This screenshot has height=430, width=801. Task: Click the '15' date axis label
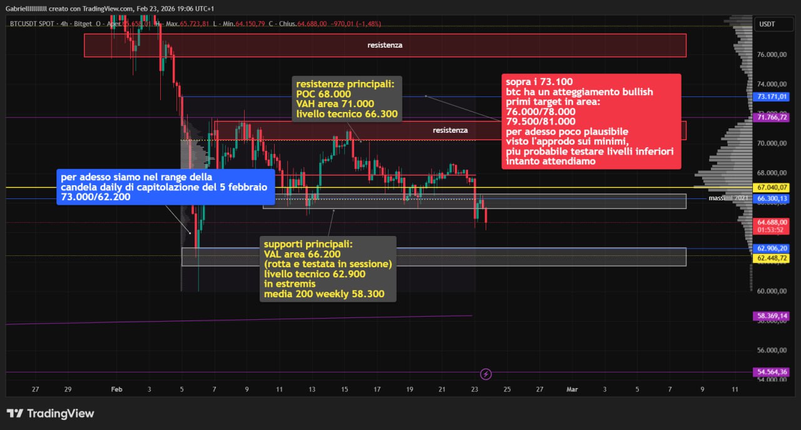click(344, 389)
